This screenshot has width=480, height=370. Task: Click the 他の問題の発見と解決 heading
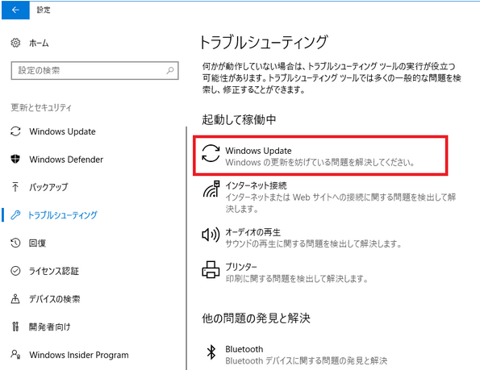coord(257,318)
